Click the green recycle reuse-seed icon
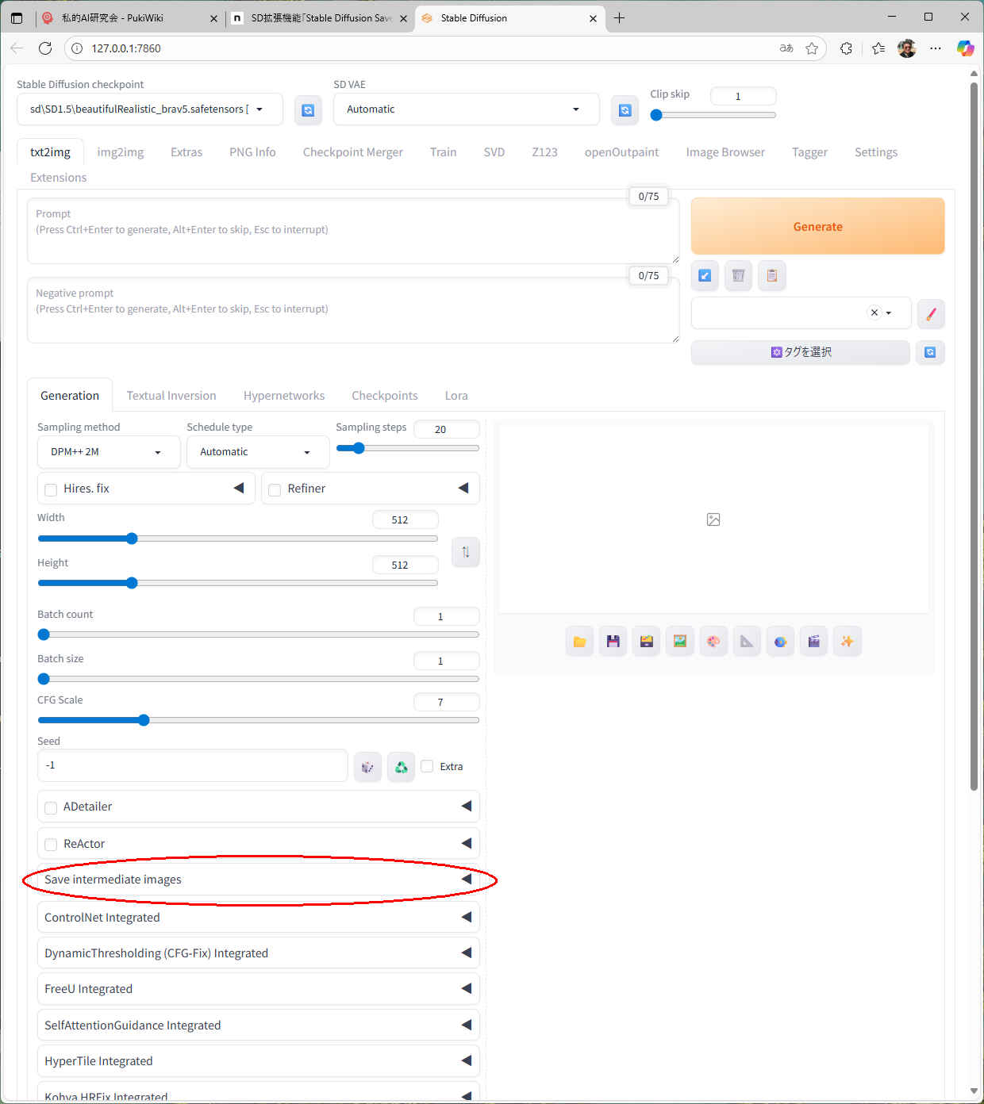 [x=401, y=767]
